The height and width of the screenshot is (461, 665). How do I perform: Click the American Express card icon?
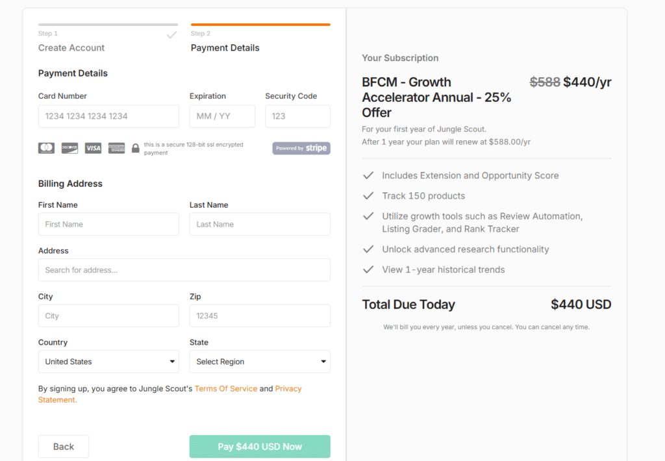tap(116, 148)
